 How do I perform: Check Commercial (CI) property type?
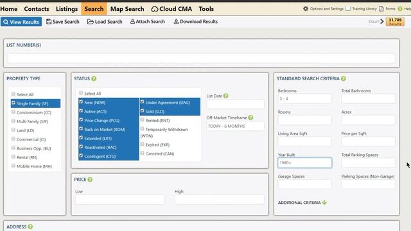point(13,139)
